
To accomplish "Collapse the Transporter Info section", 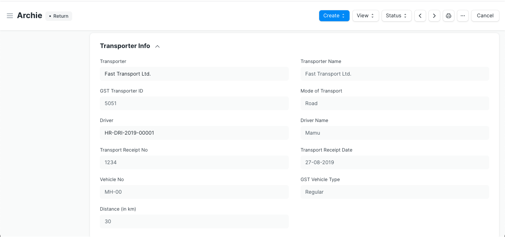I will click(157, 46).
